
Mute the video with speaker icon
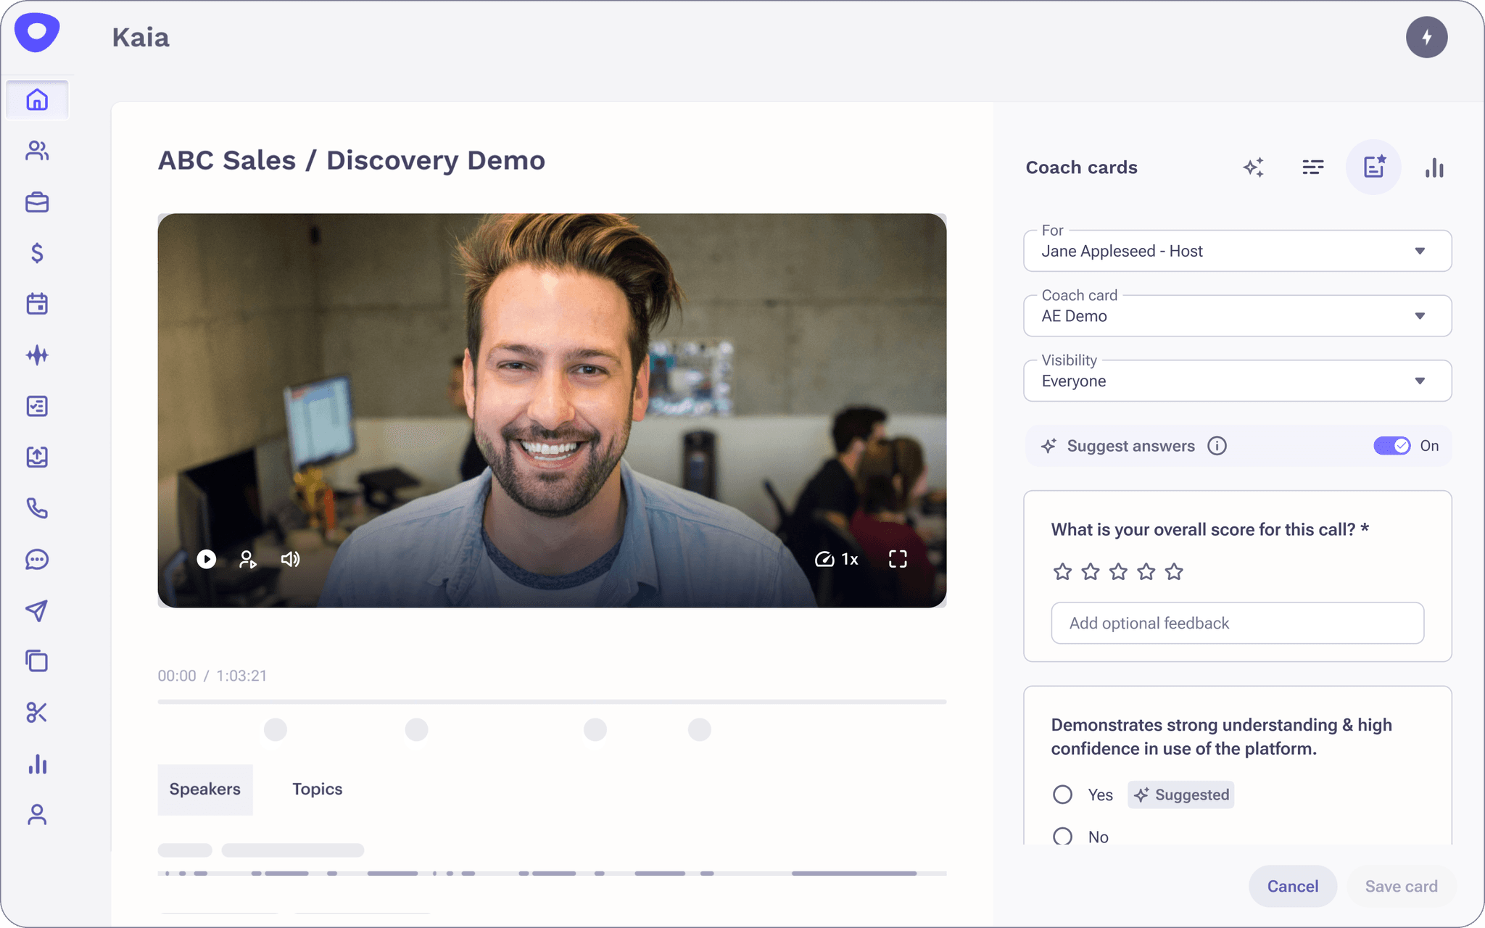click(x=290, y=559)
